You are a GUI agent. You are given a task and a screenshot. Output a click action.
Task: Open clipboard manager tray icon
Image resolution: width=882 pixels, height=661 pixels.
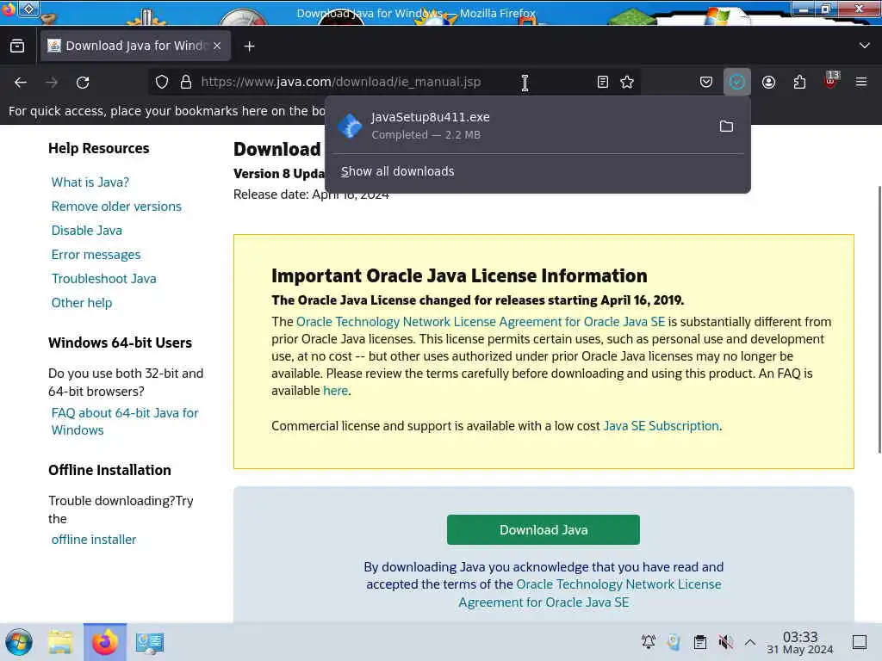point(700,642)
